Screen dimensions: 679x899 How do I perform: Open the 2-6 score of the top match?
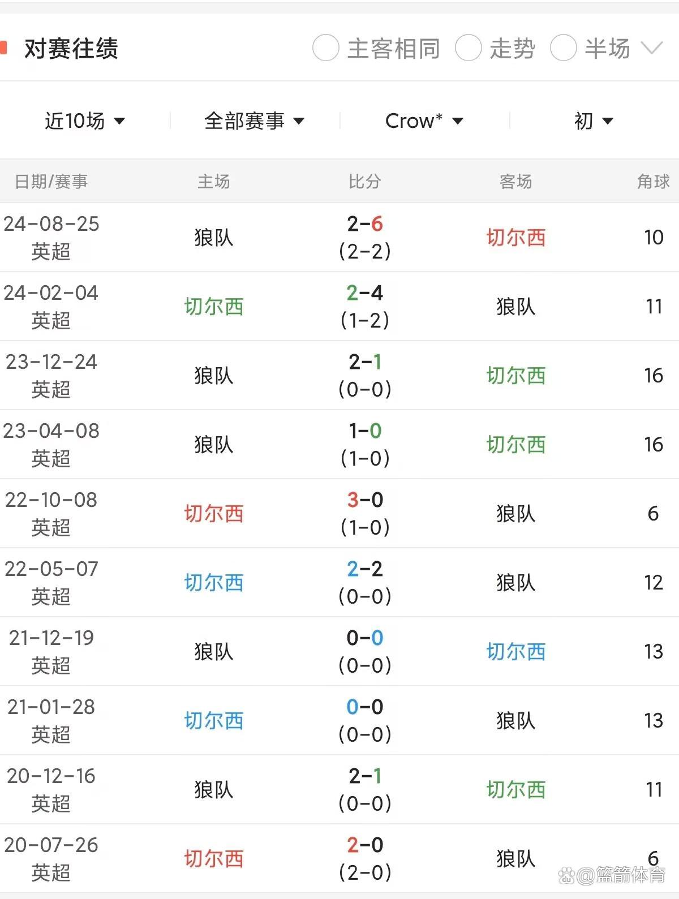[x=365, y=225]
